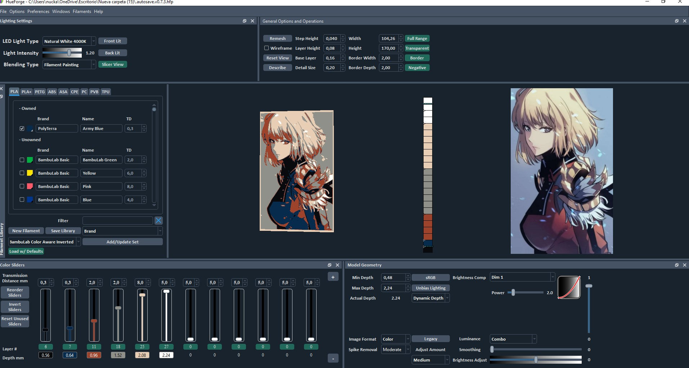Click the BambuLab Basic Blue color swatch
The width and height of the screenshot is (689, 368).
pos(30,200)
